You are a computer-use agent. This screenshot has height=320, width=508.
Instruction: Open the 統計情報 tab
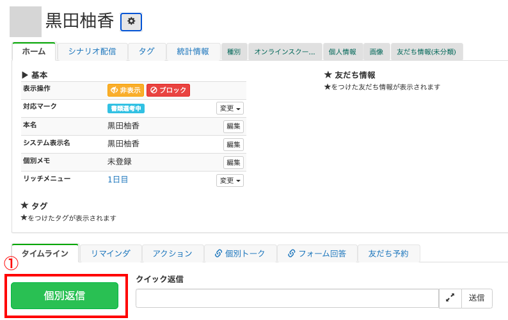tap(193, 52)
